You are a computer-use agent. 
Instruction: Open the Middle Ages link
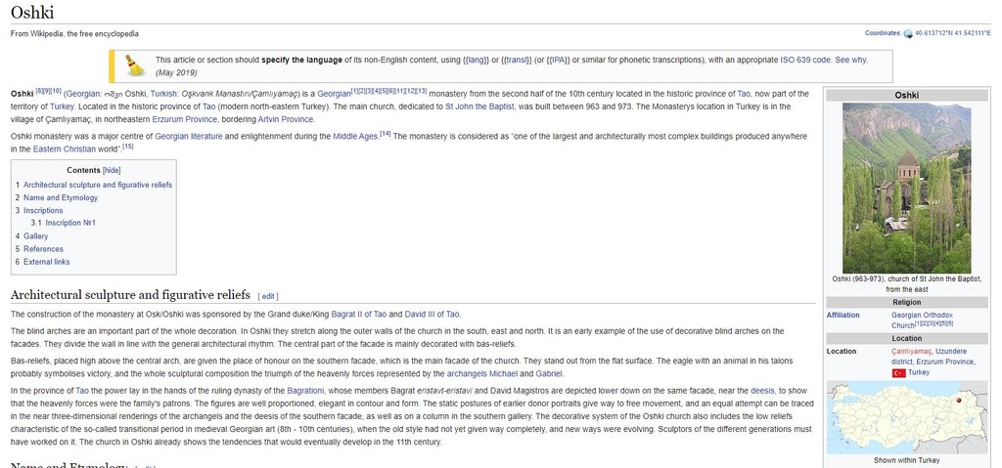tap(355, 137)
